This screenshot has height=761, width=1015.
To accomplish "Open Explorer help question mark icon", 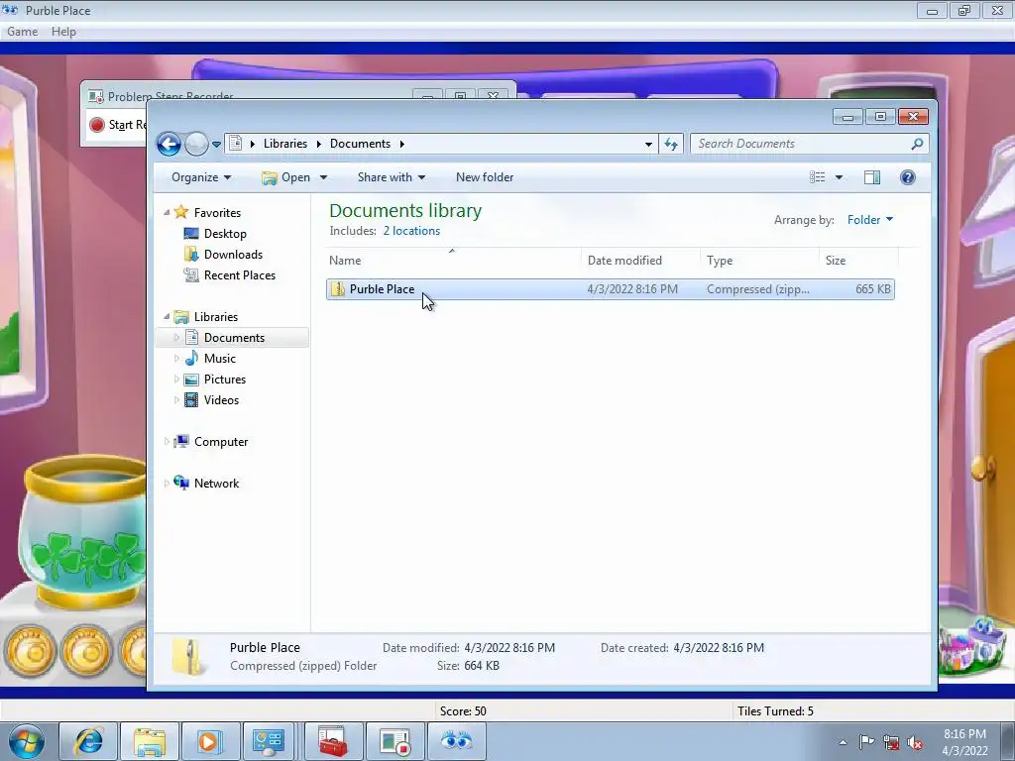I will (x=908, y=177).
